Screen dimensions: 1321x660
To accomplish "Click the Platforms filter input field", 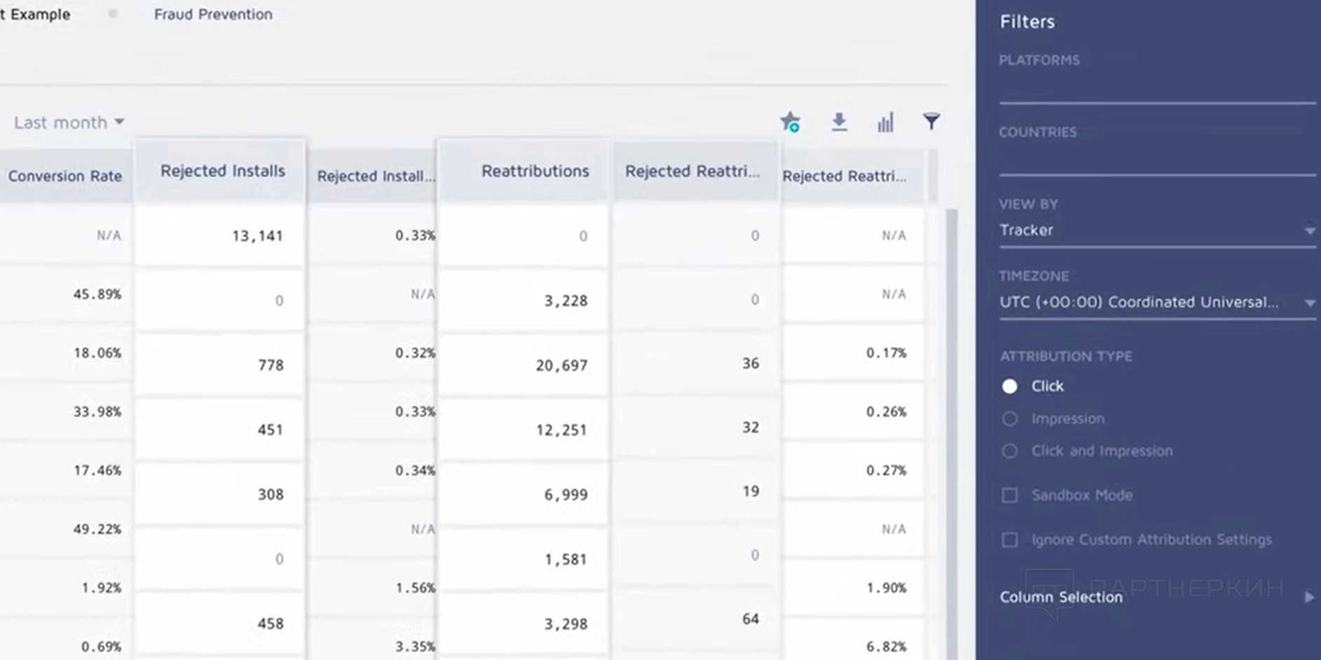I will click(x=1156, y=91).
